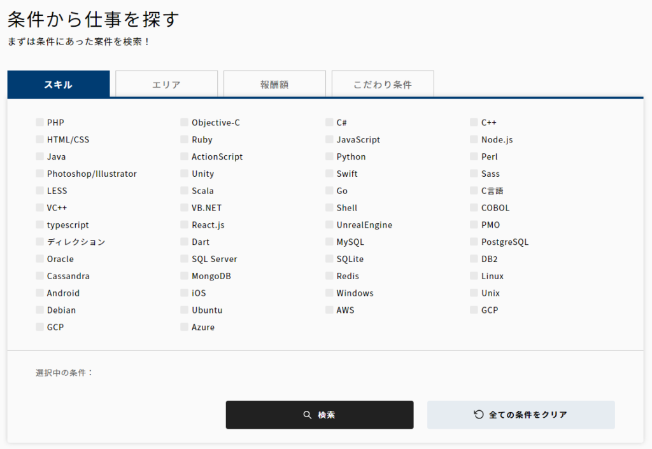This screenshot has width=652, height=449.
Task: Select the Windows checkbox
Action: coord(329,293)
